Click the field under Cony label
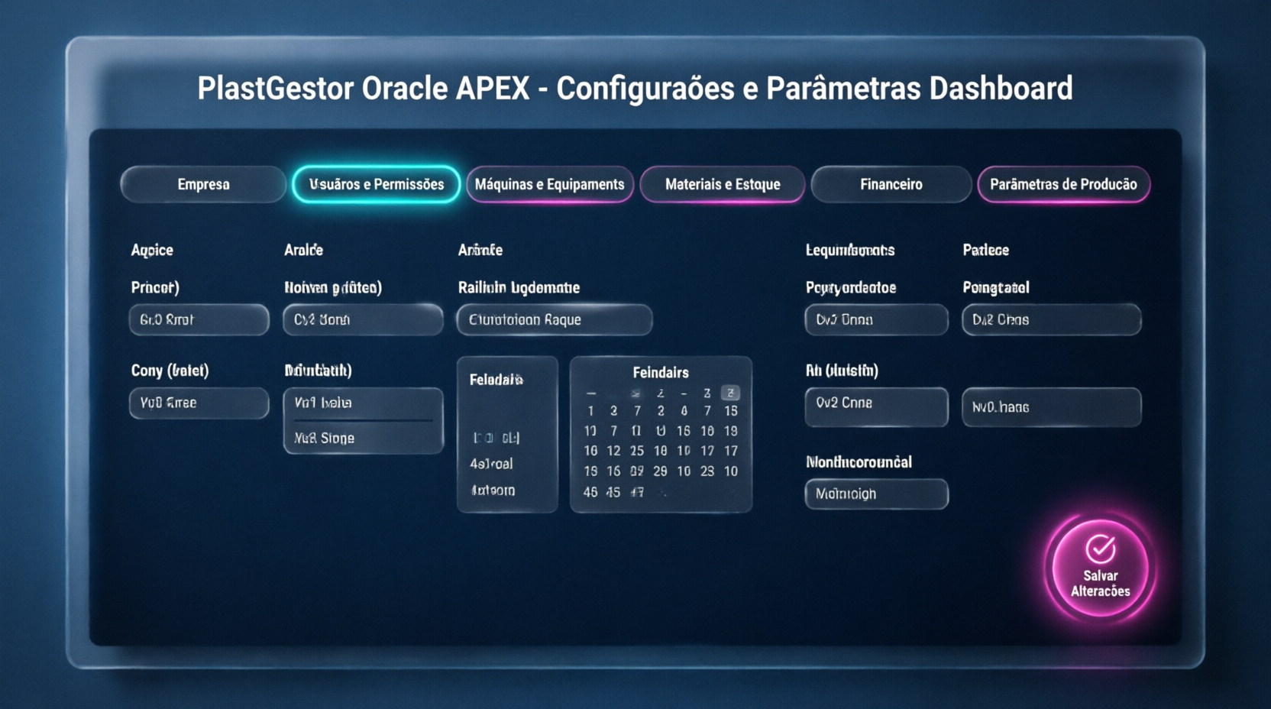Viewport: 1271px width, 709px height. pos(199,403)
